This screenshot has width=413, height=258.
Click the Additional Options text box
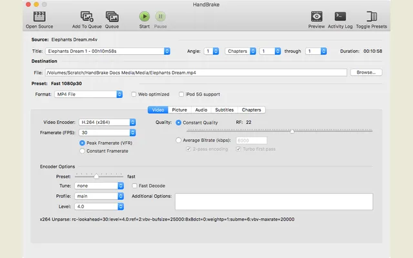(x=274, y=202)
